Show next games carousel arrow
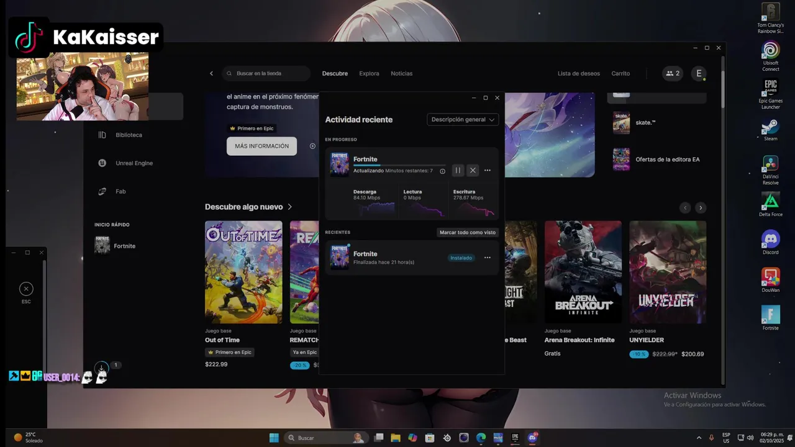The image size is (795, 447). pos(701,208)
